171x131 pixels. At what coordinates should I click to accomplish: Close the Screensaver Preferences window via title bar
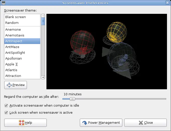pos(167,3)
